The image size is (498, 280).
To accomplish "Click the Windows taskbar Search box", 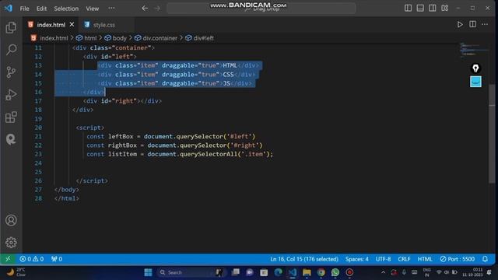I will [x=191, y=272].
